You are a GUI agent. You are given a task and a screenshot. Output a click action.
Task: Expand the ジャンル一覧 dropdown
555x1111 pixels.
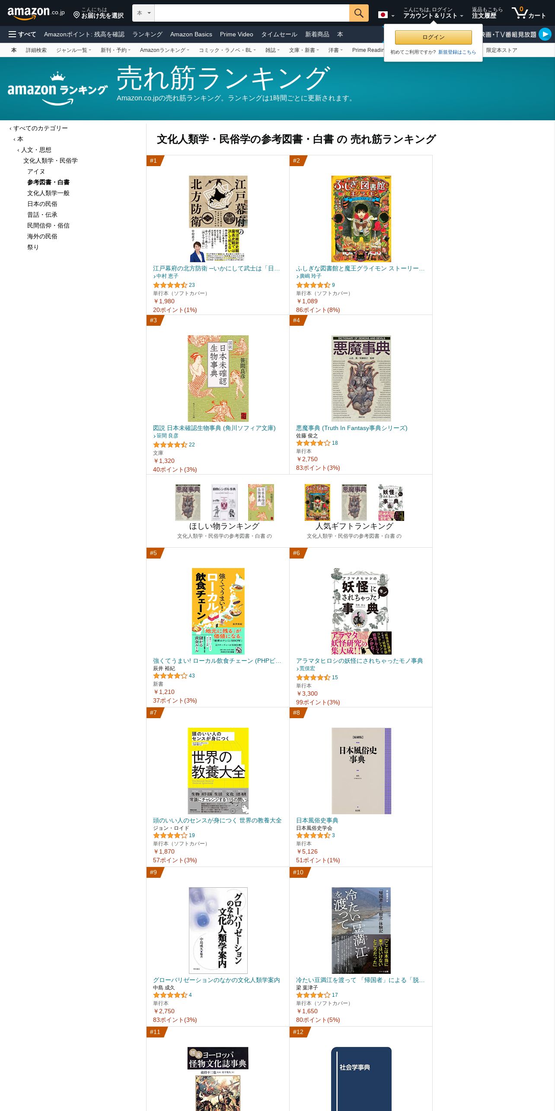[73, 50]
